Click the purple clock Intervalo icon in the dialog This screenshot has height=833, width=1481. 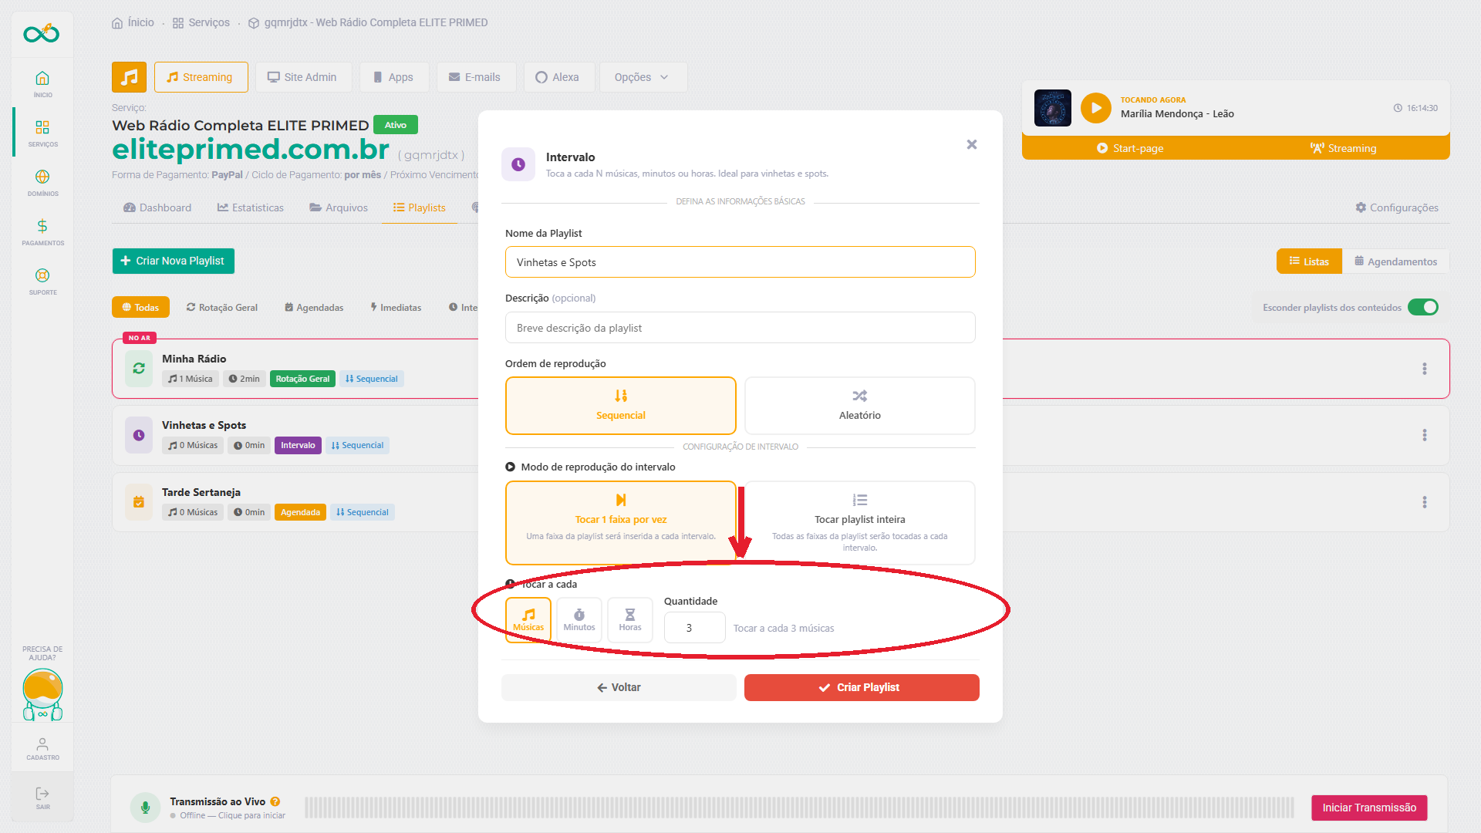coord(518,164)
